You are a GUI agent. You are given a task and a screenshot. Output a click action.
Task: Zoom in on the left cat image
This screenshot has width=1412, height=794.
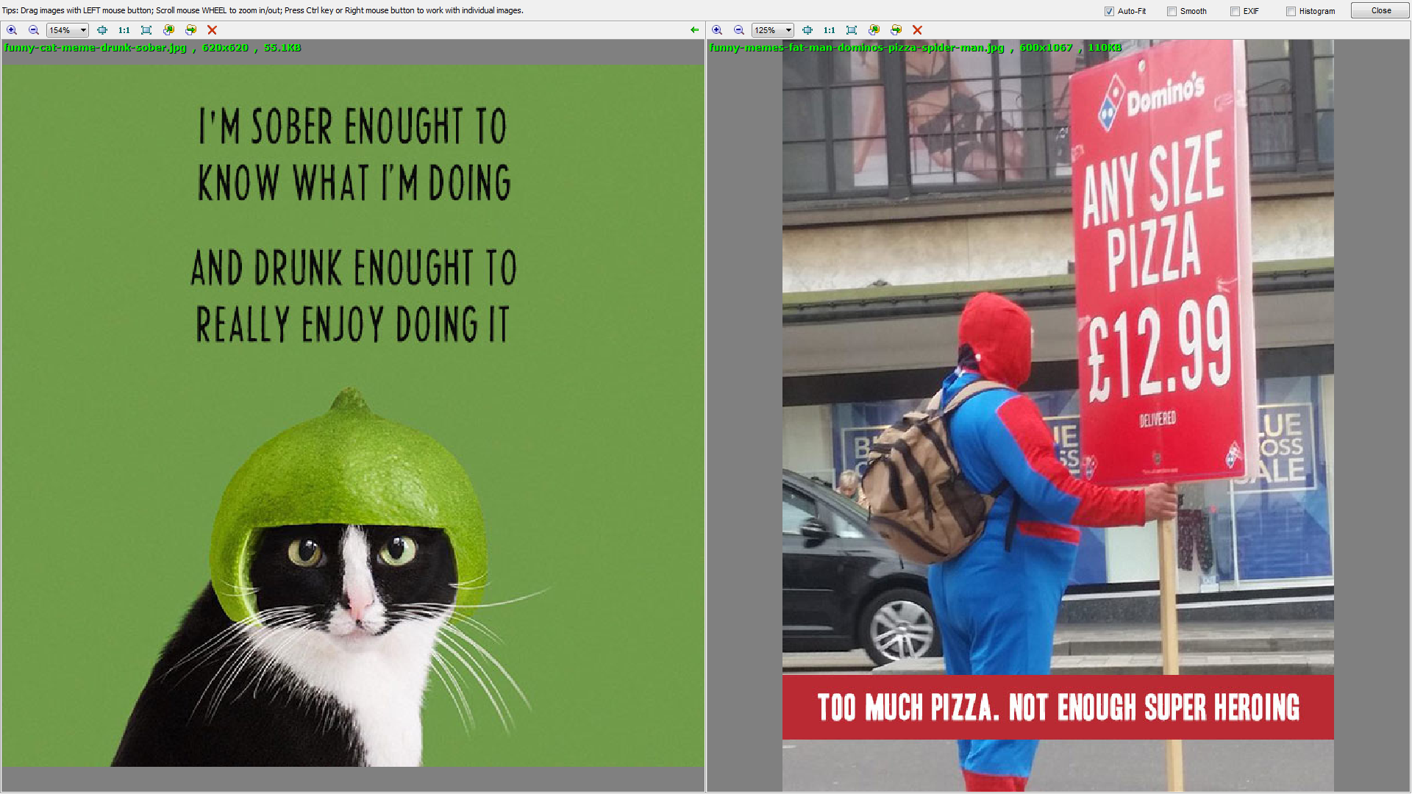[x=12, y=30]
